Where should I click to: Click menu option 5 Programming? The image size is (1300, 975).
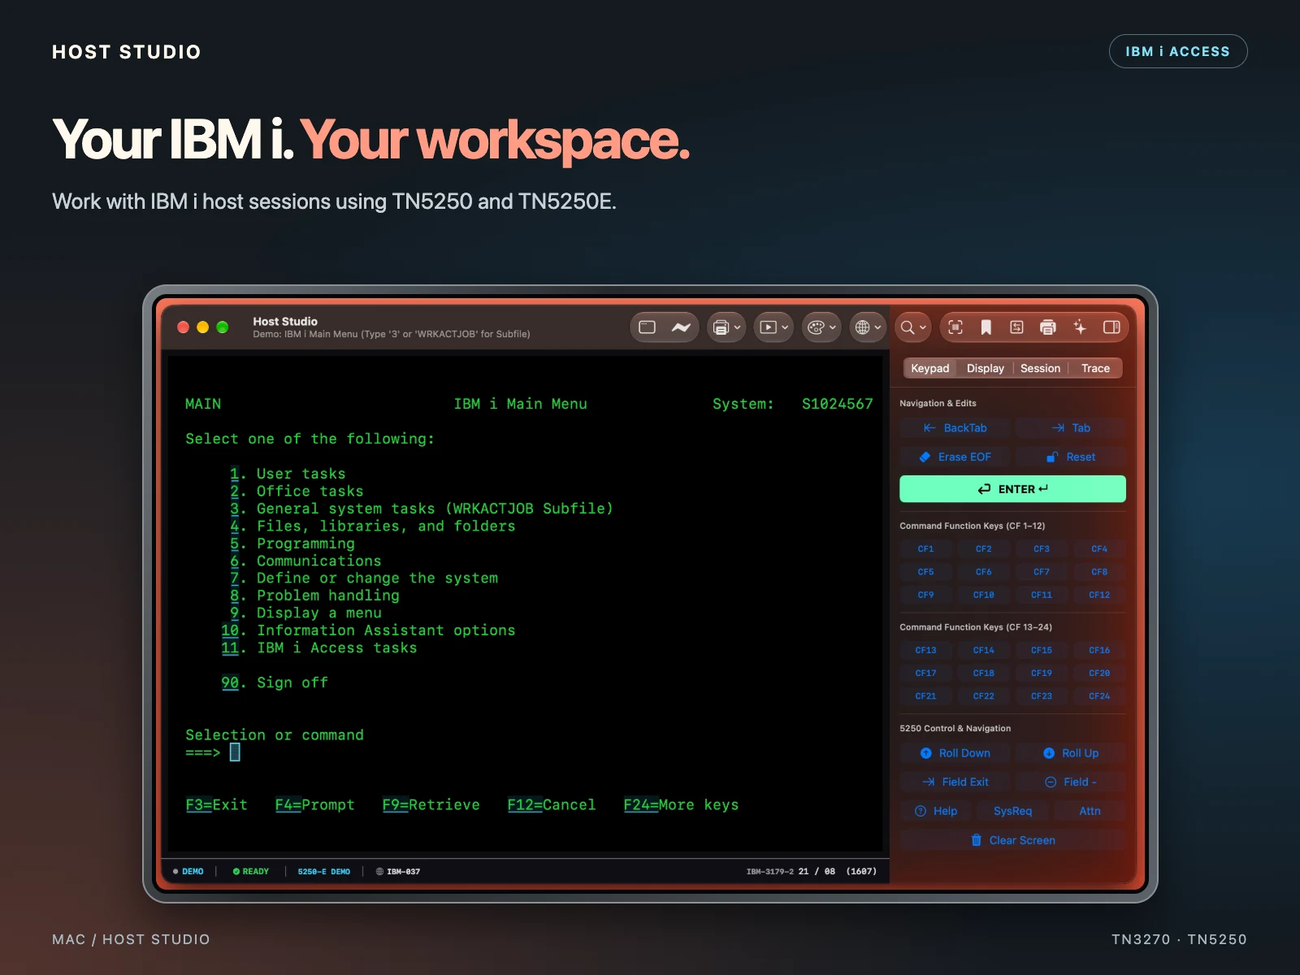tap(292, 544)
